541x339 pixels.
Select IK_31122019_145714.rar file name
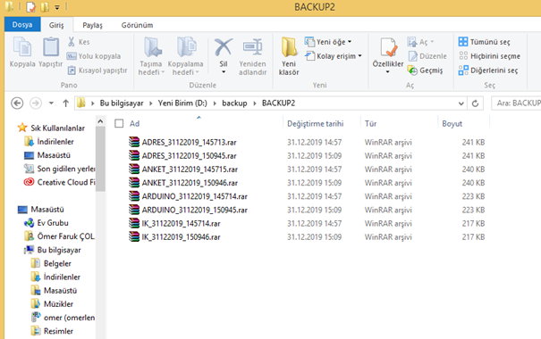tap(182, 223)
